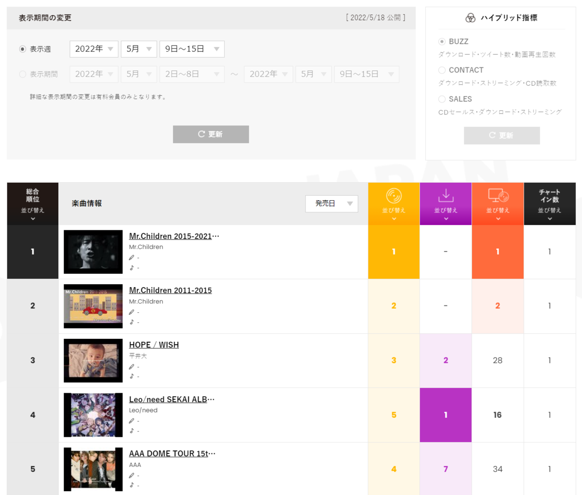Open the start year dropdown in 表示期間 row
582x495 pixels.
click(94, 74)
